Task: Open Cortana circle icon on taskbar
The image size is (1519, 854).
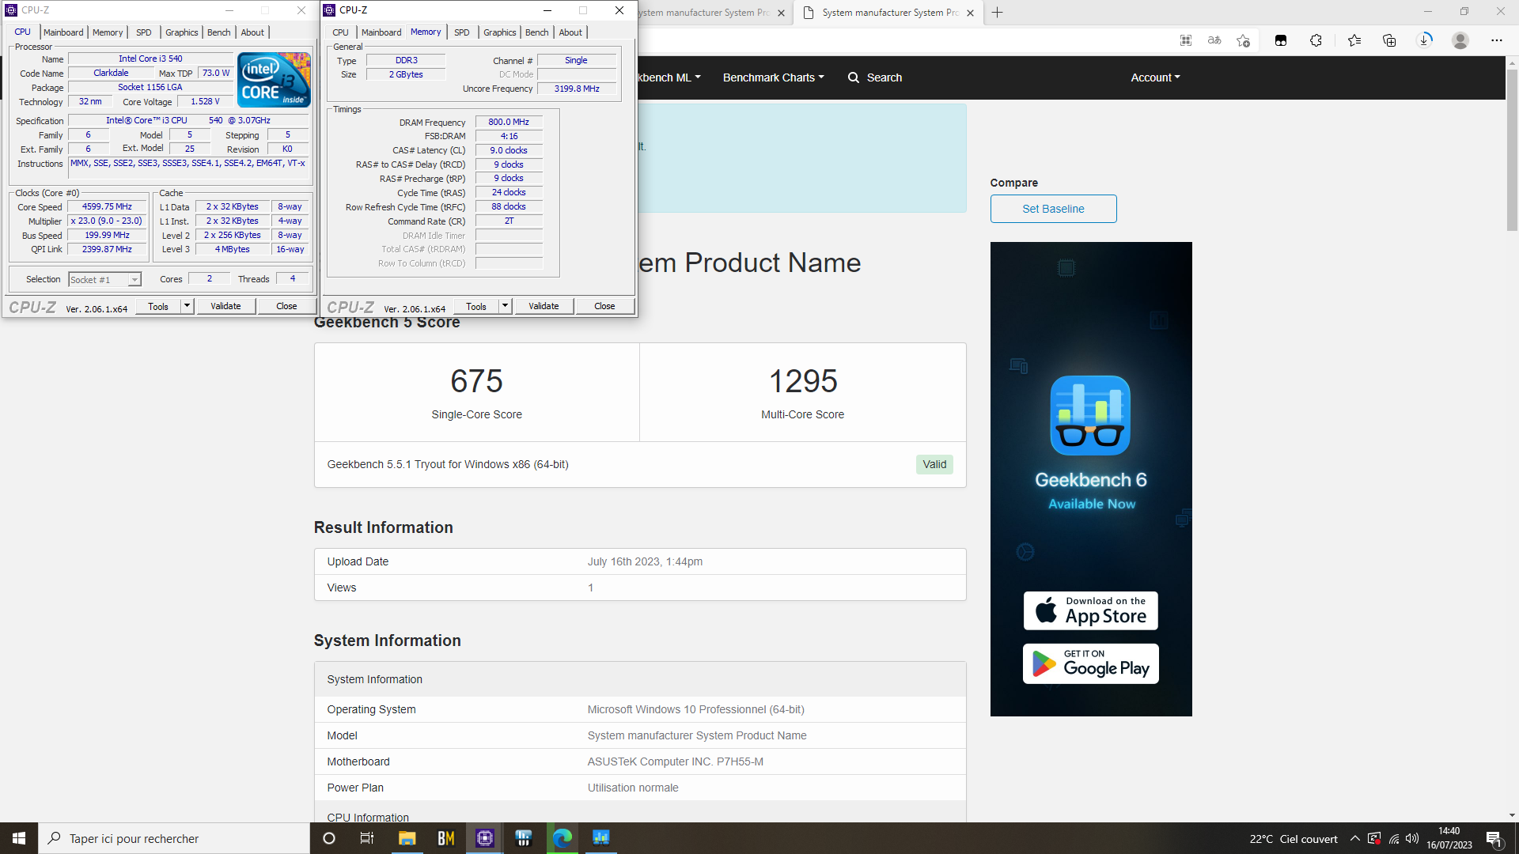Action: [329, 838]
